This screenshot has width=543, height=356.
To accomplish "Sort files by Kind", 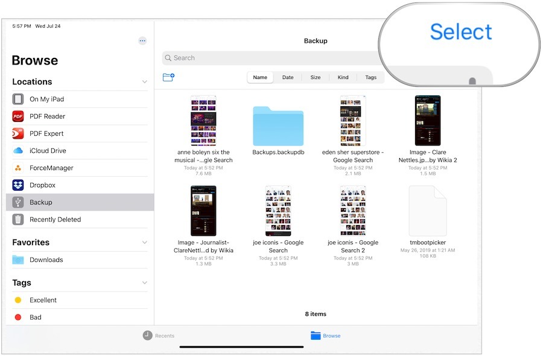I will point(343,77).
